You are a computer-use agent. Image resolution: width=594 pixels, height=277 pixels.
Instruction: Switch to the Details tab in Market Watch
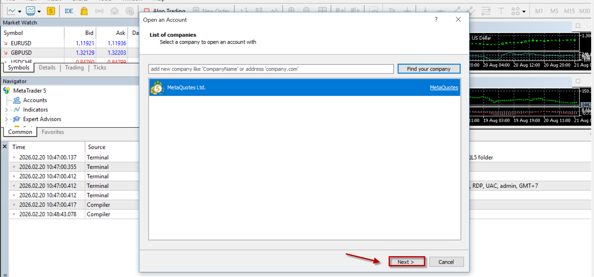tap(47, 68)
